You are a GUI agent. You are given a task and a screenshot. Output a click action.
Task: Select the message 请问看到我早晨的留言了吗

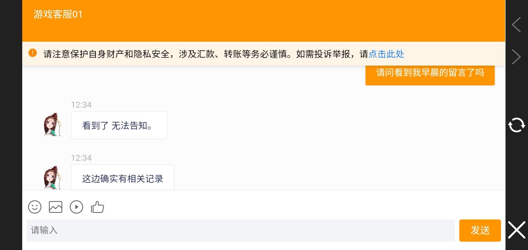click(x=430, y=74)
